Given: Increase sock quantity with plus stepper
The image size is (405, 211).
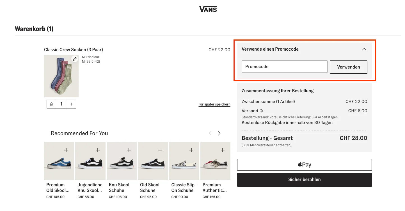Looking at the screenshot, I should tap(71, 104).
